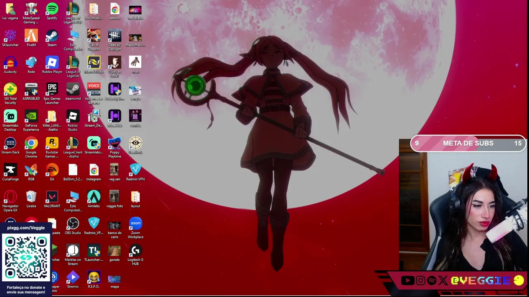Open the TLauncher shortcut
529x297 pixels.
tap(93, 252)
